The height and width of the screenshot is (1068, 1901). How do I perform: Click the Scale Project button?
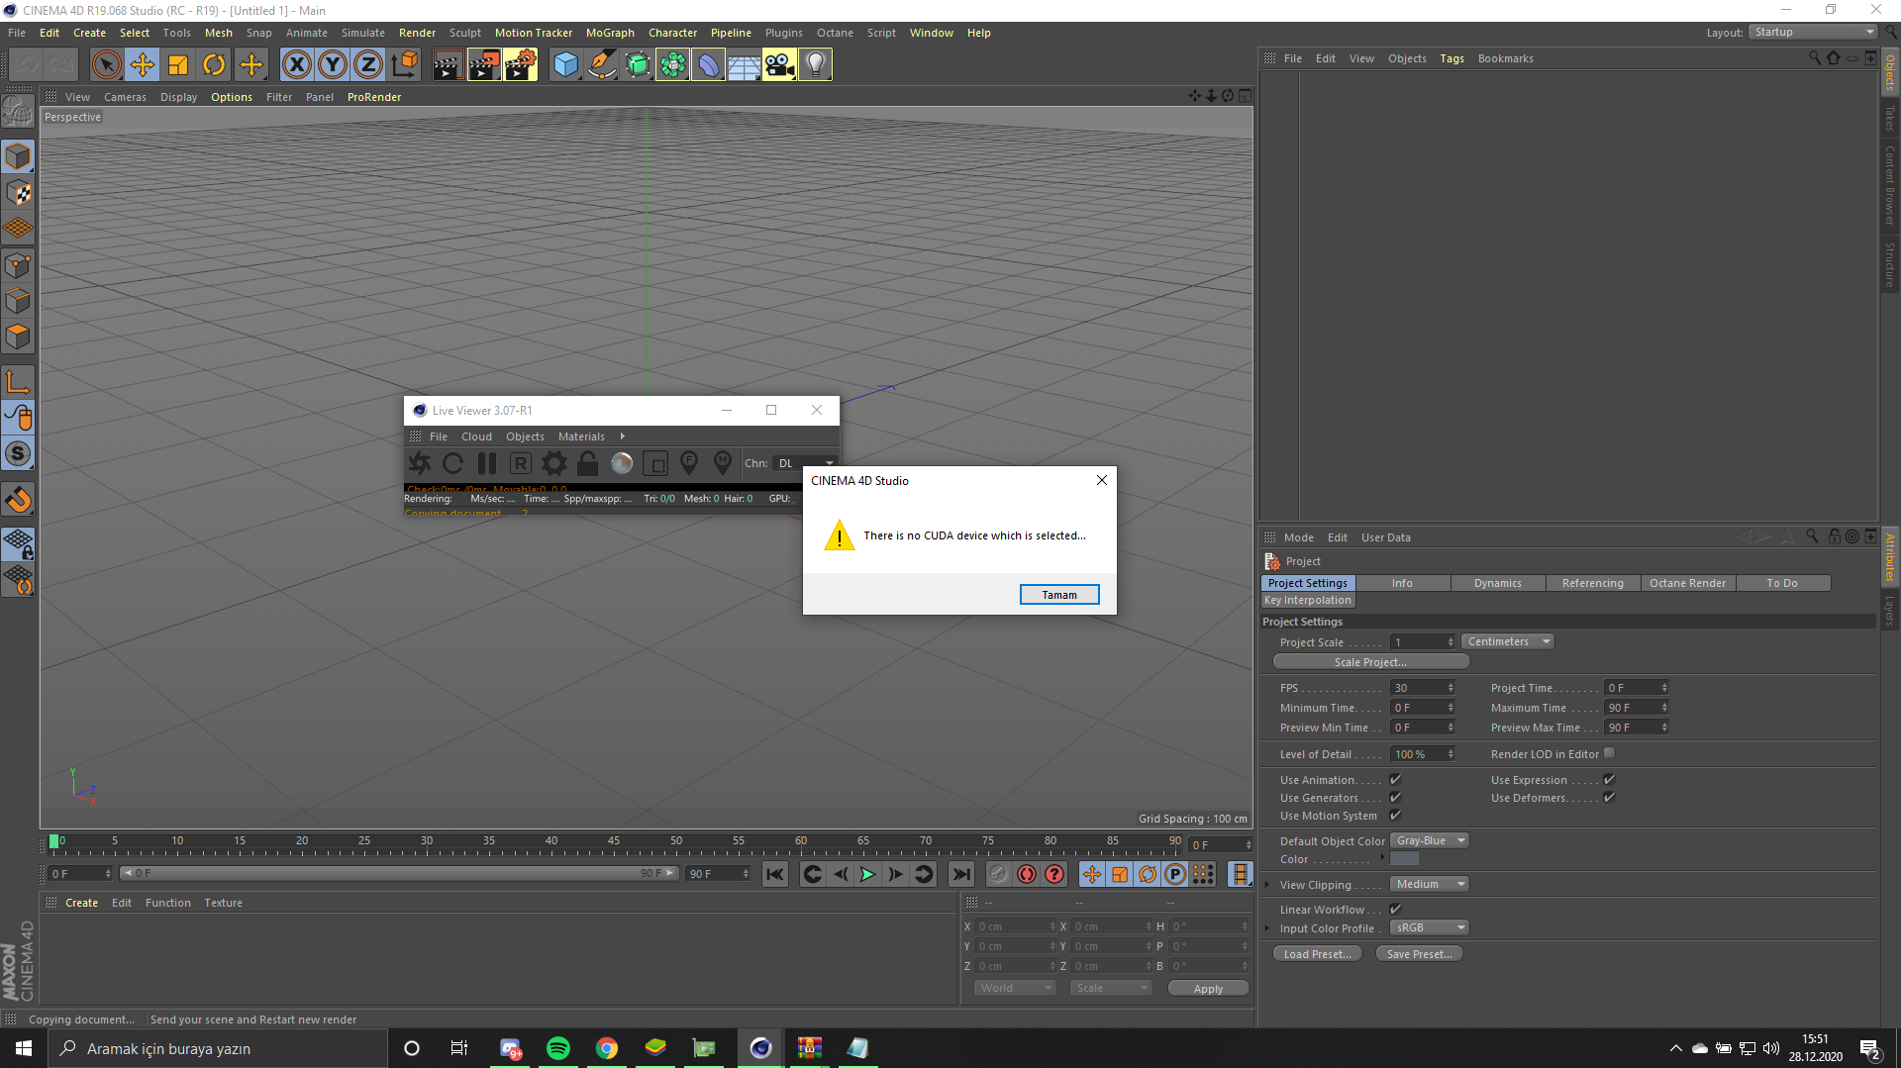pyautogui.click(x=1370, y=662)
